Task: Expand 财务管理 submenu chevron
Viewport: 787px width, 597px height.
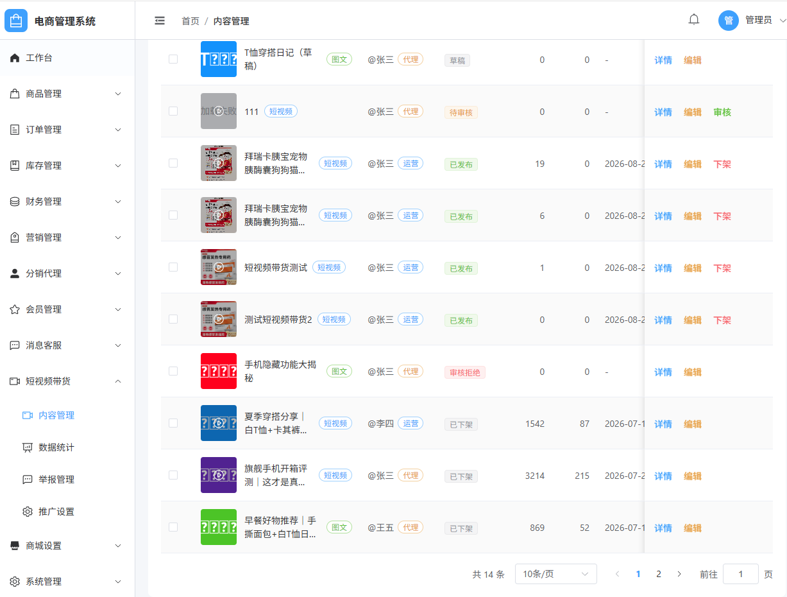Action: point(118,202)
